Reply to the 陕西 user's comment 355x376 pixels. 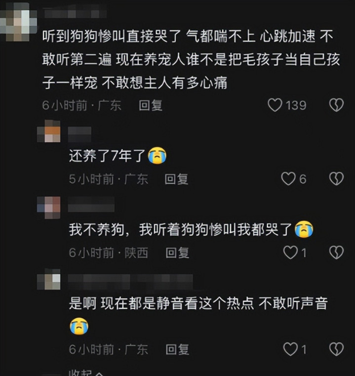(177, 253)
